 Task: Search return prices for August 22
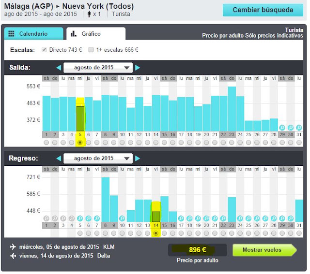point(223,218)
